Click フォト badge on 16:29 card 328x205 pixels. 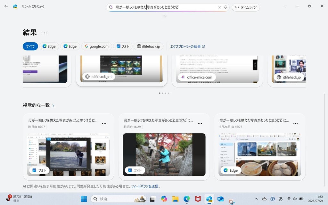click(135, 170)
